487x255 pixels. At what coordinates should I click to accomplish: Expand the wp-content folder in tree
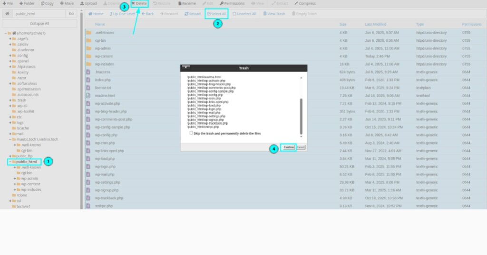point(15,184)
